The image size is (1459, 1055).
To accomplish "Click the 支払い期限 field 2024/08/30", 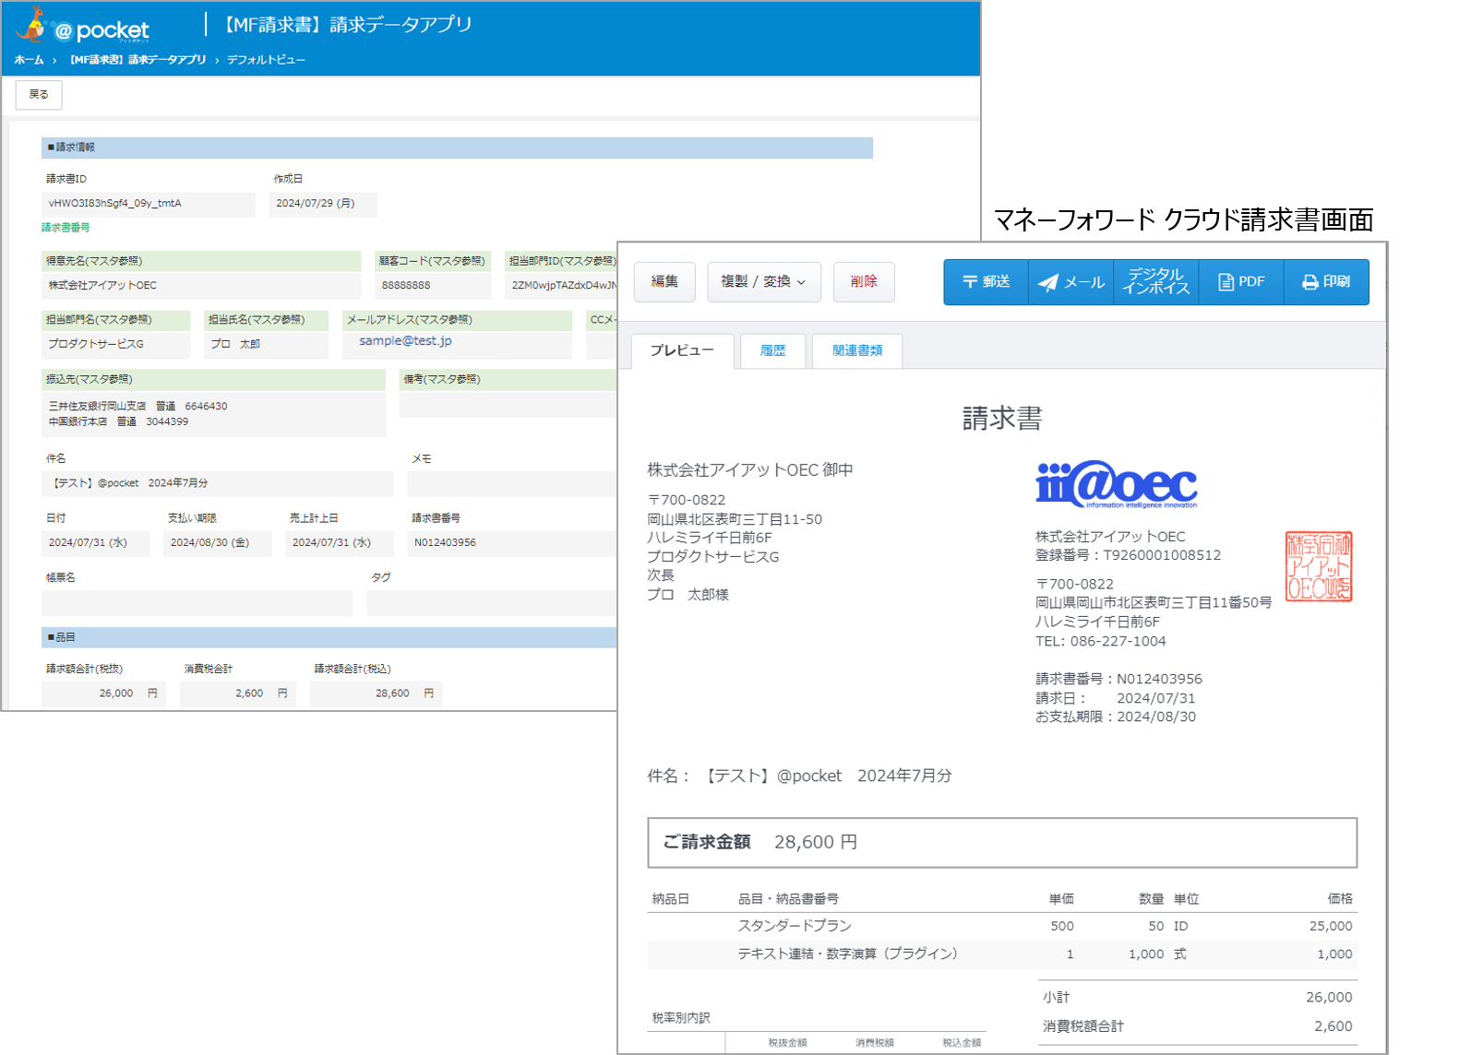I will tap(217, 543).
